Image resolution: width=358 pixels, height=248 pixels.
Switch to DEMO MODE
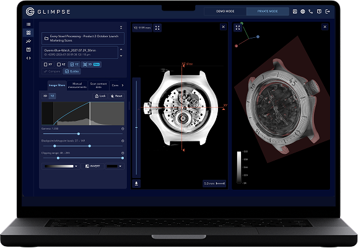pyautogui.click(x=225, y=11)
